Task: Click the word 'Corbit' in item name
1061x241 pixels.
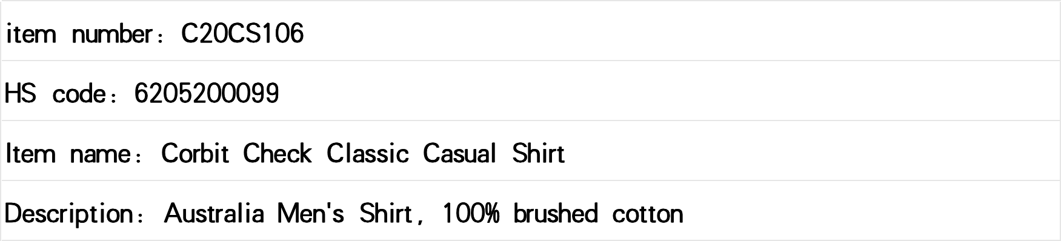Action: (x=195, y=153)
